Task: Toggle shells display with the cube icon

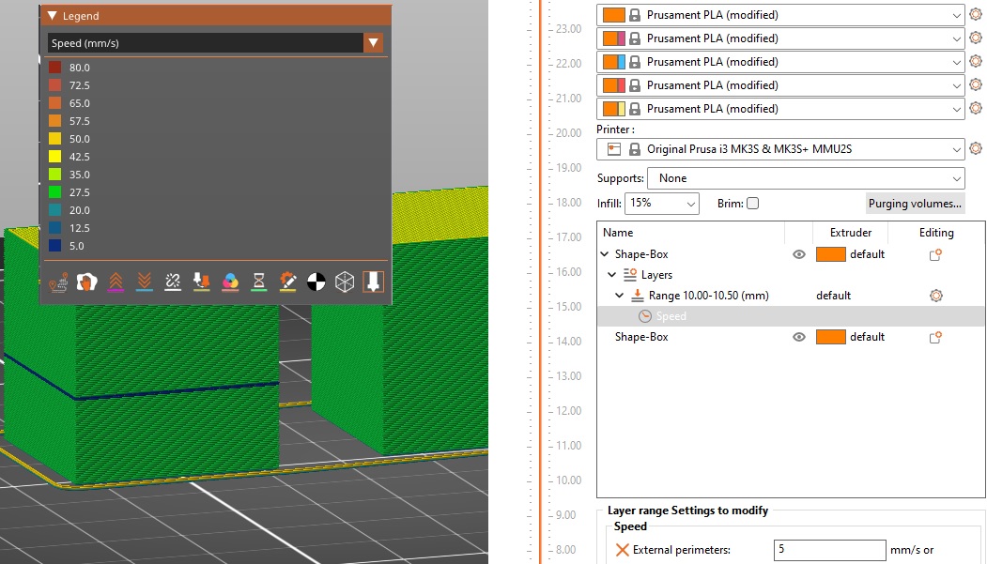Action: (x=346, y=282)
